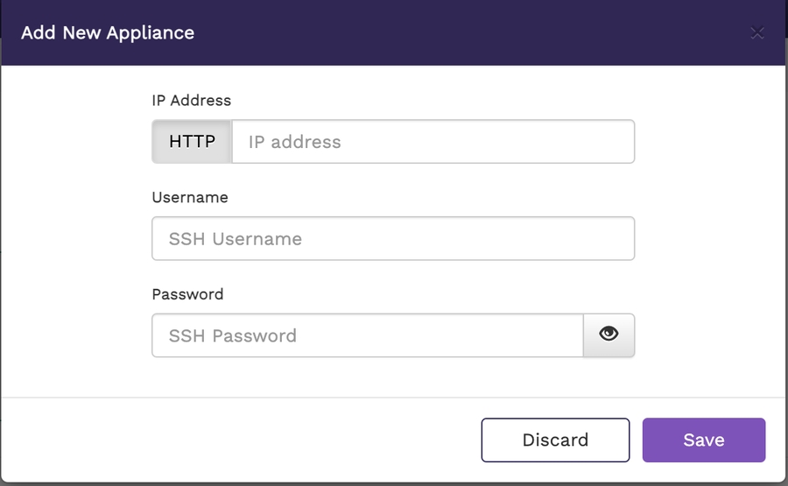Click the dark purple dialog header bar
This screenshot has width=788, height=486.
coord(438,33)
